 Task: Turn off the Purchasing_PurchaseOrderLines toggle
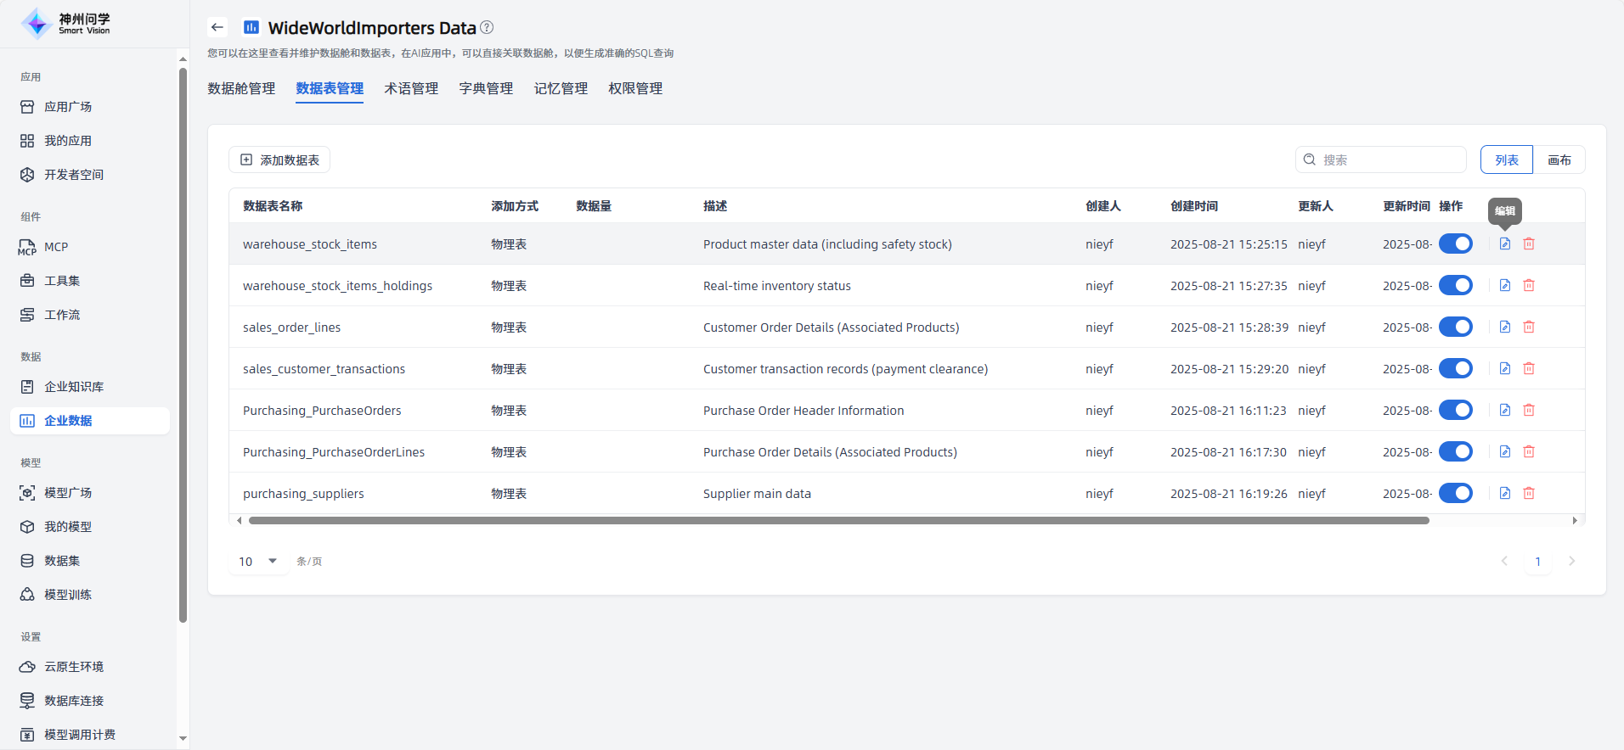click(x=1455, y=452)
